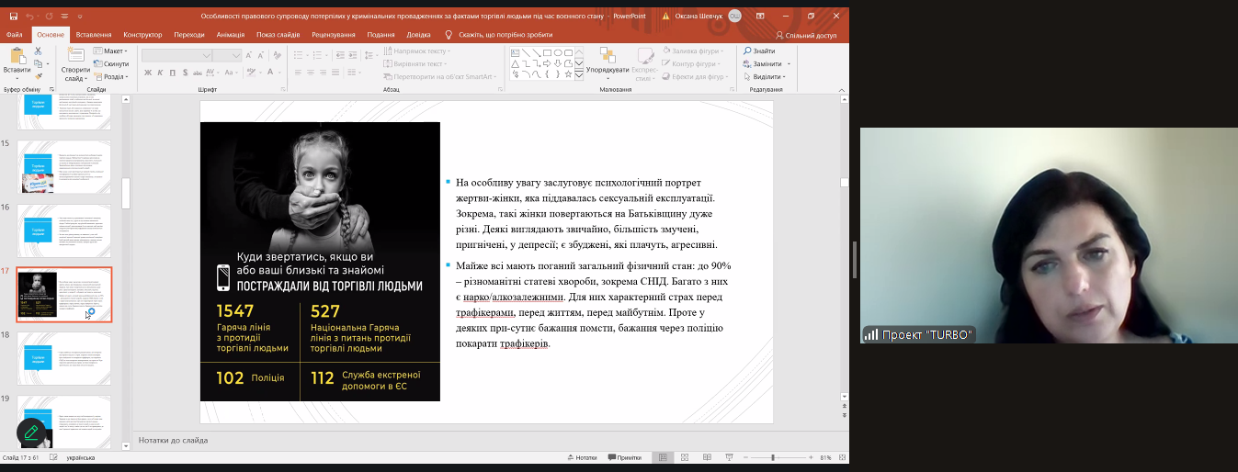Select the Format Painter brush icon
The height and width of the screenshot is (472, 1238).
39,76
